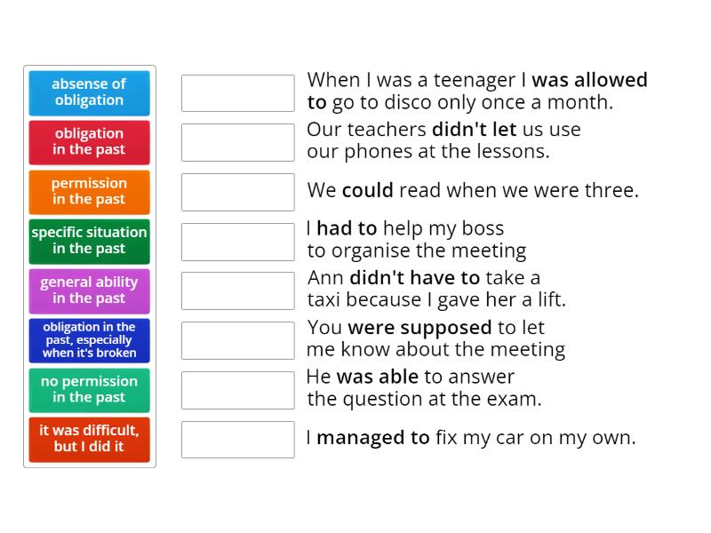Click the sentence about teachers and phones
Viewport: 711px width, 533px height.
(x=443, y=140)
